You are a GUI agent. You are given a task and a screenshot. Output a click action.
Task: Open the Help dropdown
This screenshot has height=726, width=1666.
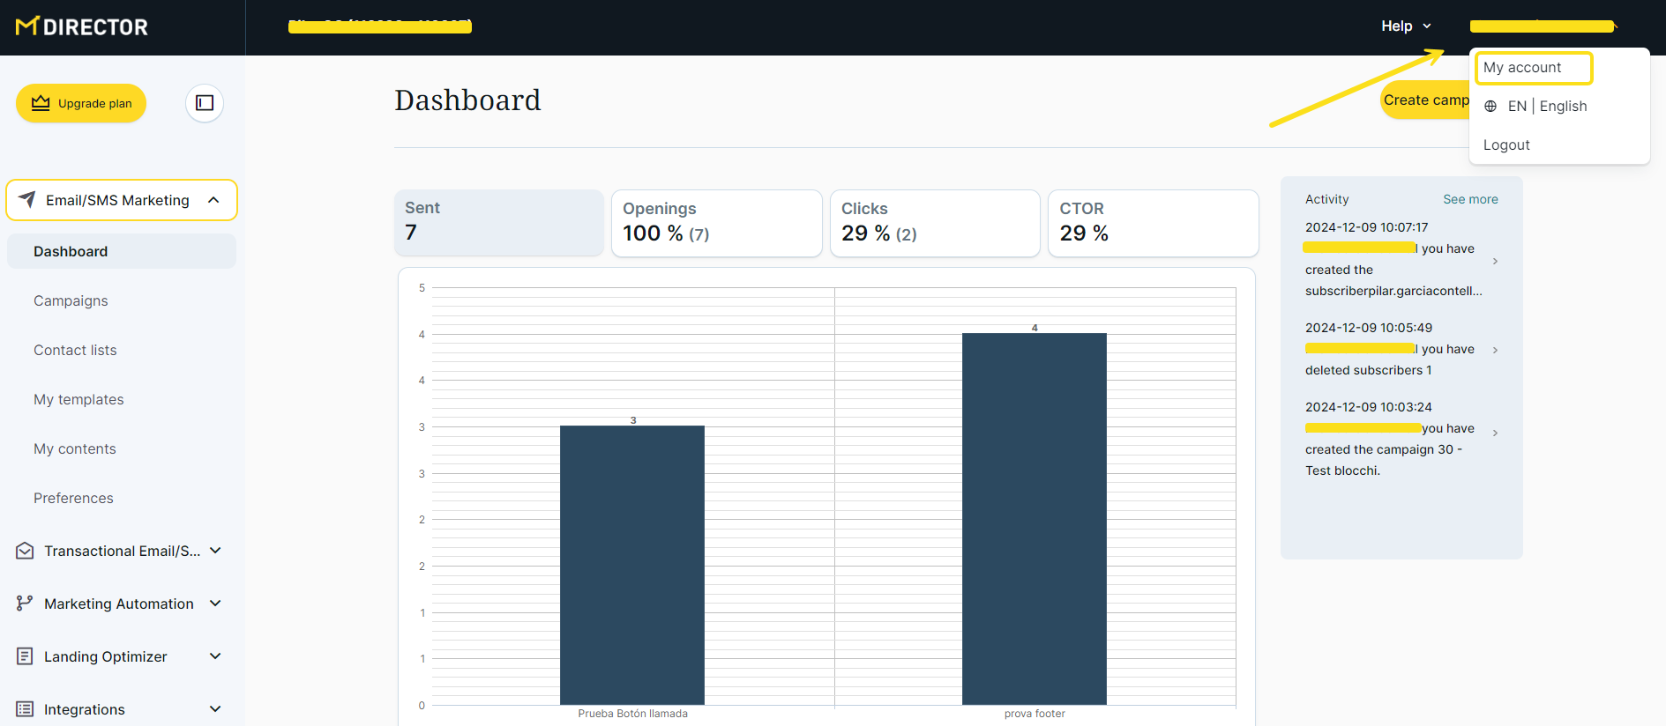(1406, 26)
